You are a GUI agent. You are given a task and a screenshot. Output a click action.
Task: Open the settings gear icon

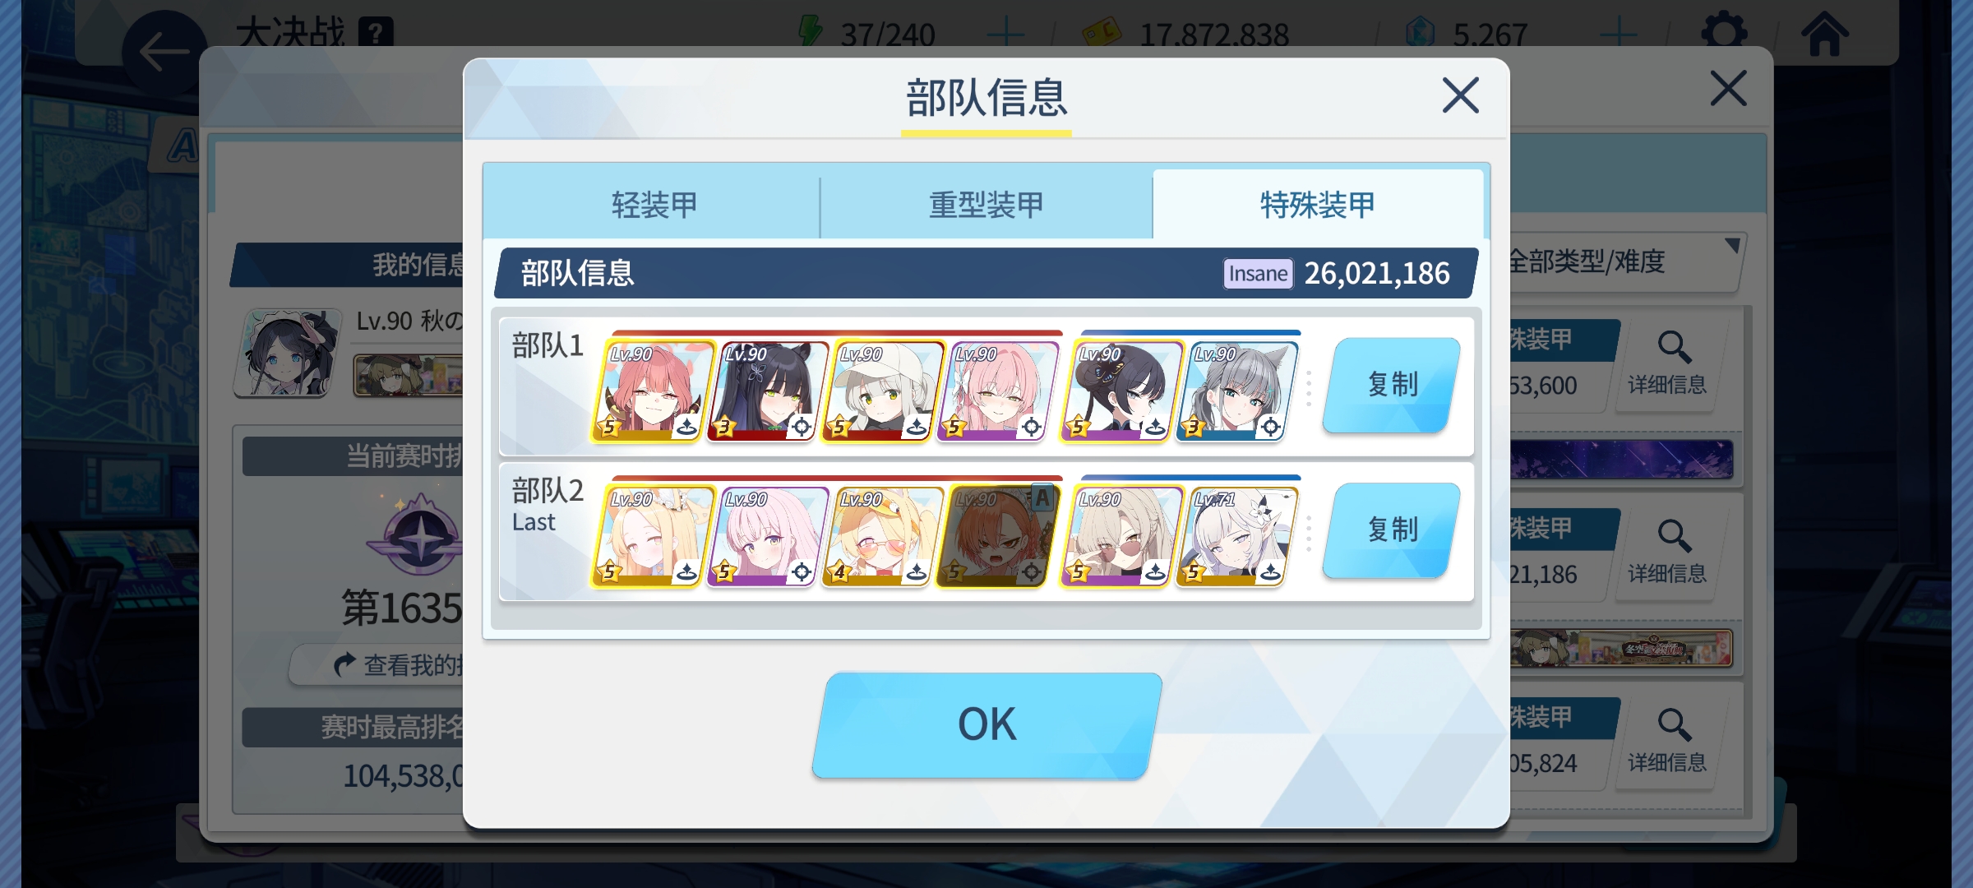click(x=1724, y=33)
